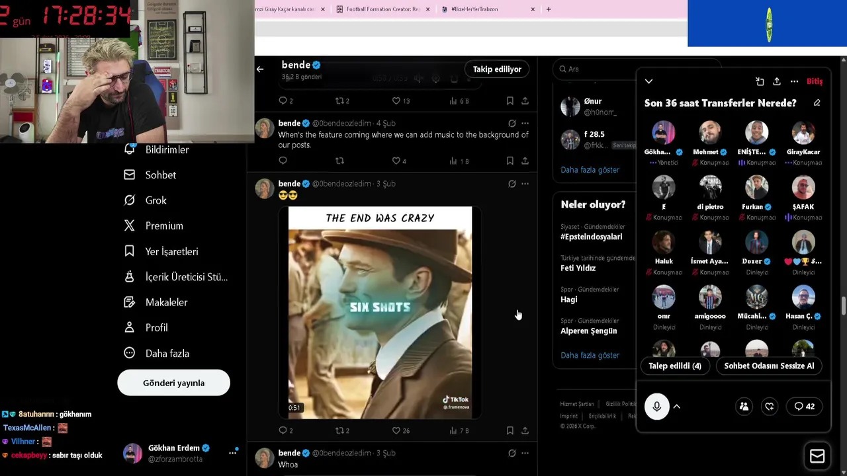Expand the Daha fazla sidebar menu

[157, 353]
